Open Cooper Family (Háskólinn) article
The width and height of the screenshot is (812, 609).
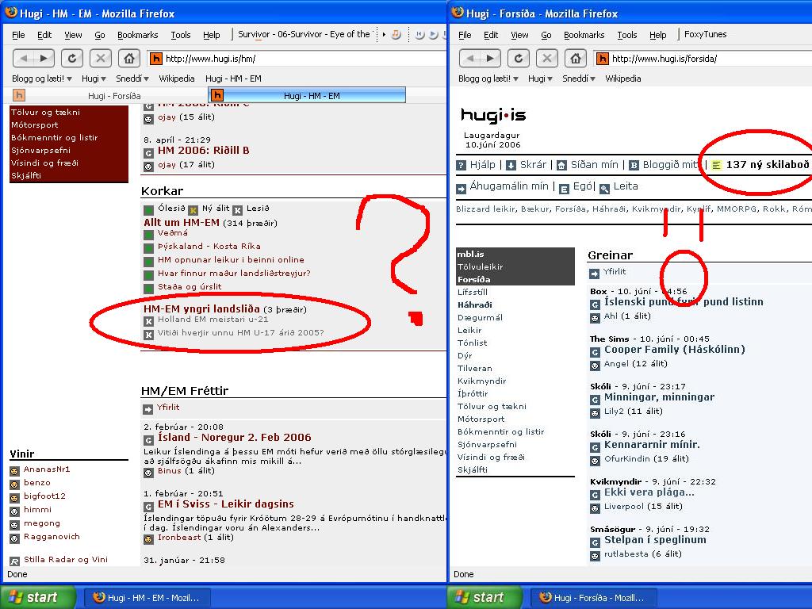coord(674,350)
